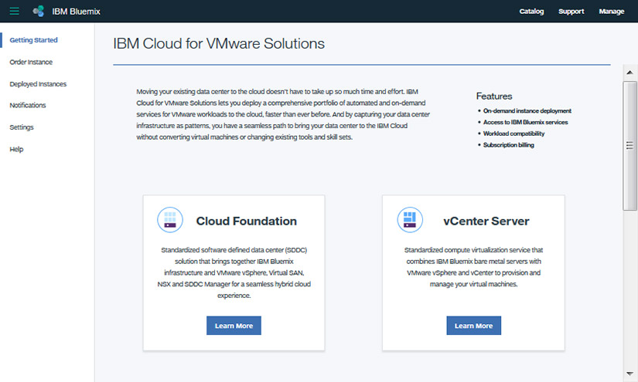
Task: Click Learn More under Cloud Foundation
Action: (x=234, y=326)
